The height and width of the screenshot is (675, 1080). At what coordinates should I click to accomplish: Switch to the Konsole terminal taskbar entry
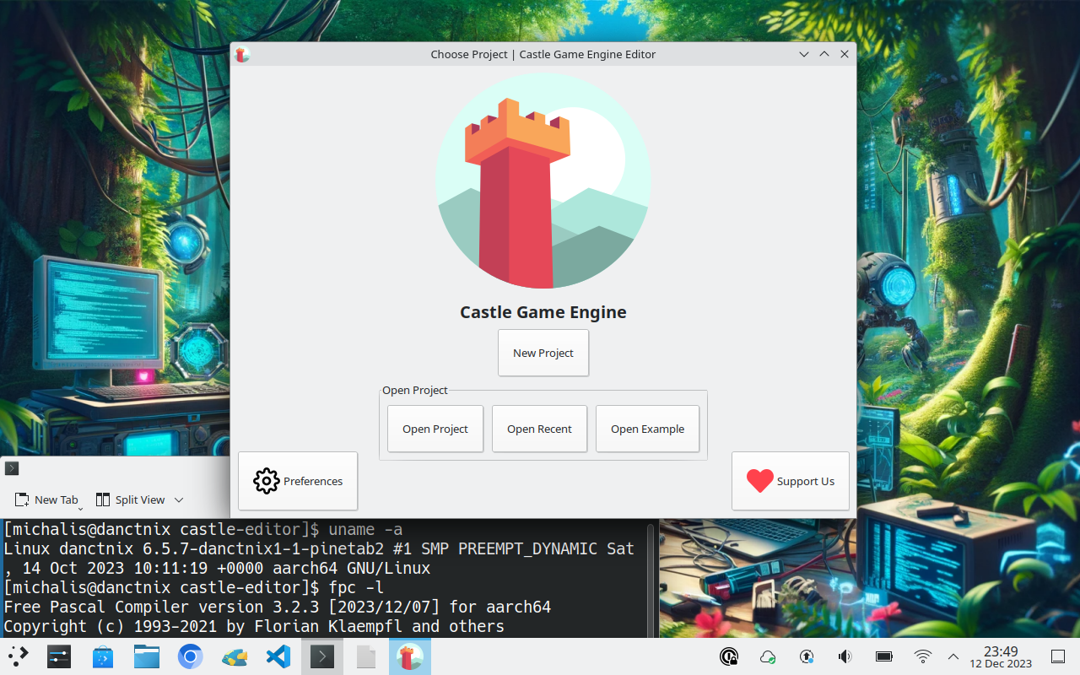tap(322, 656)
